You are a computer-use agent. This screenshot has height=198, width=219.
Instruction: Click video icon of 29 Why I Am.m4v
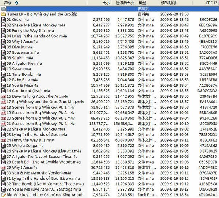point(4,167)
